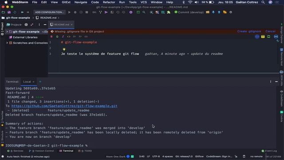Click the gear icon right of tags icon
Screen dimensions: 284x160
(x=231, y=12)
